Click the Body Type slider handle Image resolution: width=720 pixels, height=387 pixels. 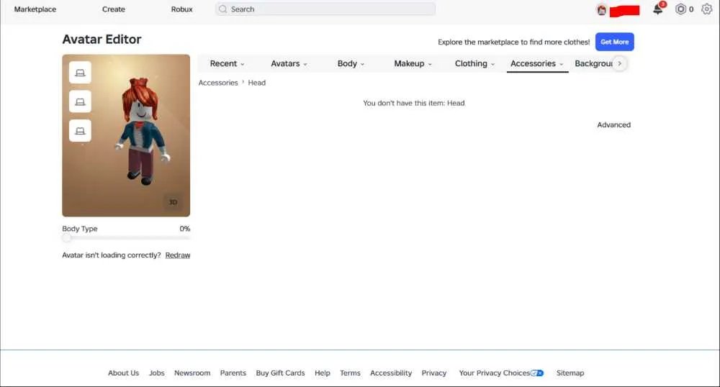67,237
